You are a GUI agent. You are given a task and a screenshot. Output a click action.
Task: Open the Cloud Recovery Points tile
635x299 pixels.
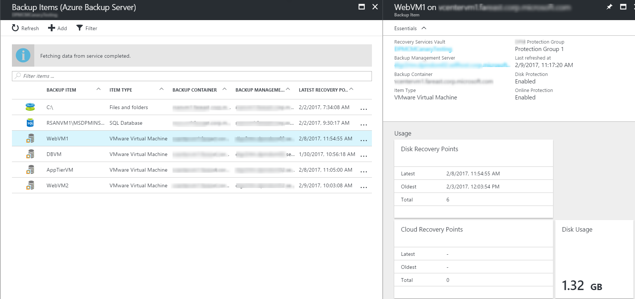473,259
